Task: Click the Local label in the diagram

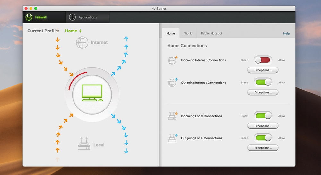Action: pyautogui.click(x=99, y=145)
